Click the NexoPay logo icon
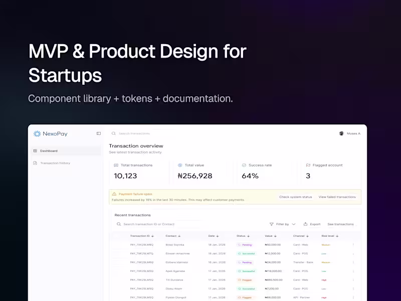Image resolution: width=401 pixels, height=301 pixels. 36,133
